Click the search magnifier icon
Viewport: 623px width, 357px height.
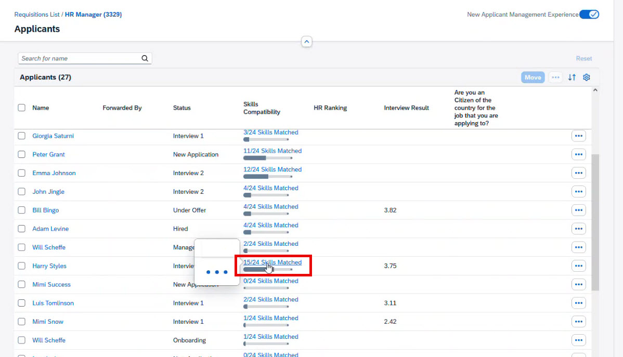(145, 59)
